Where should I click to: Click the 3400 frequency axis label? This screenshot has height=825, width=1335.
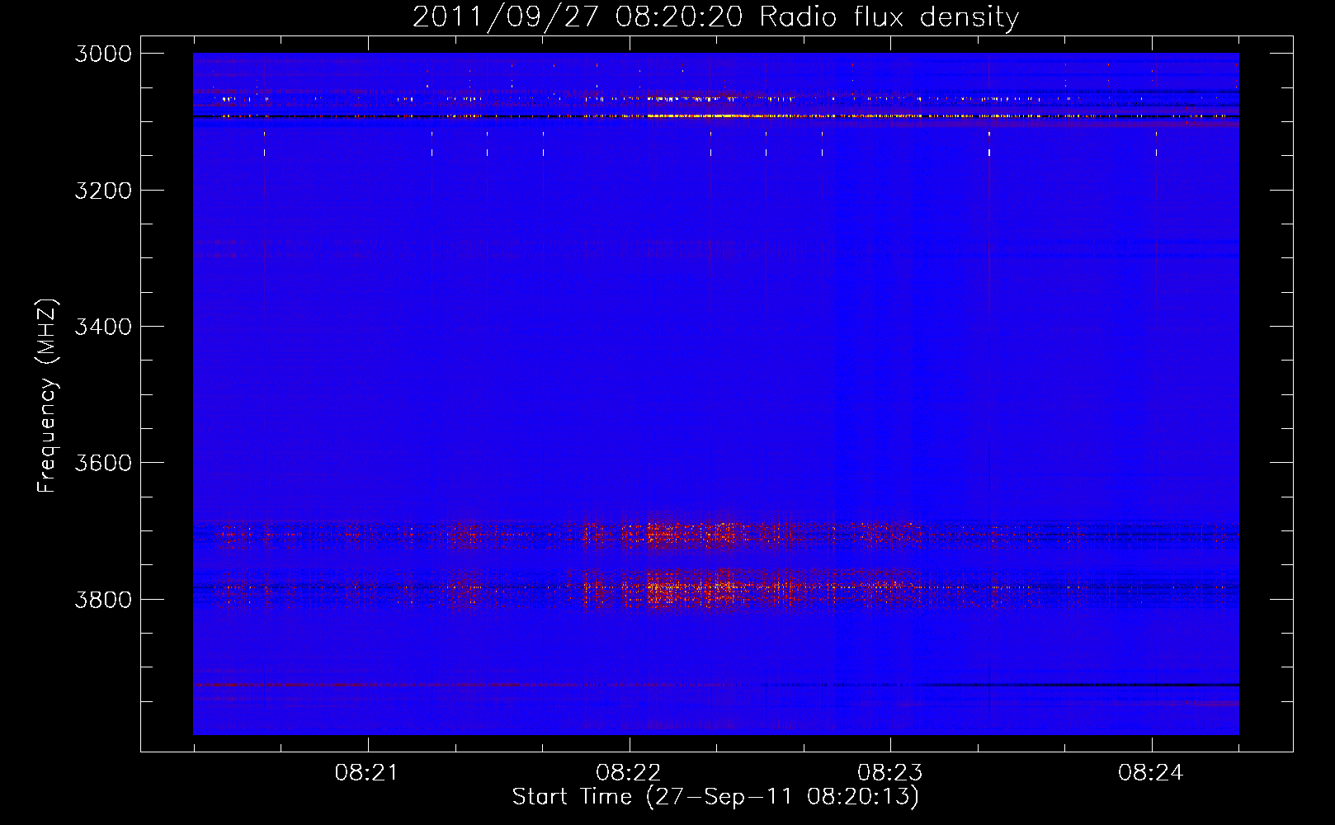103,327
